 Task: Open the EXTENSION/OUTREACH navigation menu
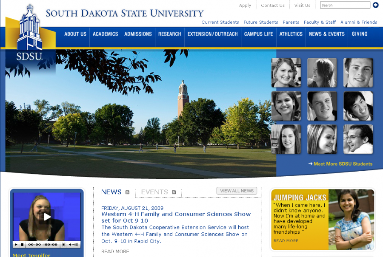(212, 34)
